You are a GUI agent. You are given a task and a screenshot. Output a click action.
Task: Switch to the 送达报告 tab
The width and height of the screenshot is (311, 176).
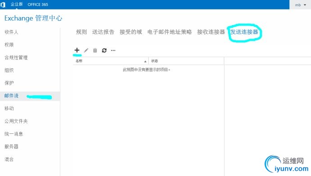pos(103,32)
